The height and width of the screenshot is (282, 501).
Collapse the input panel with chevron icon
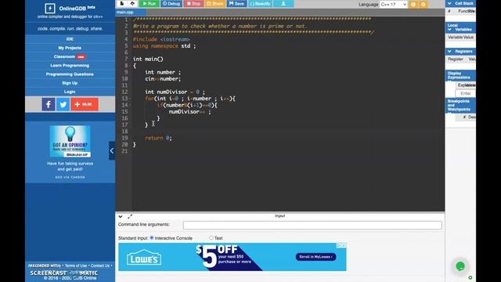(x=120, y=217)
